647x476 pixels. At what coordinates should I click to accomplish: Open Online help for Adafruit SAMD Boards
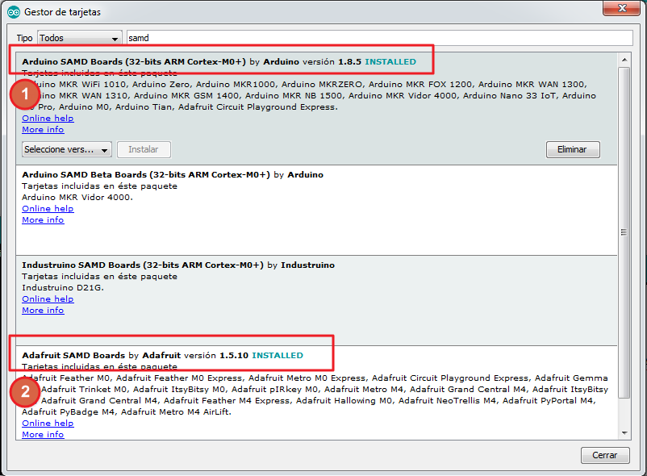pyautogui.click(x=48, y=424)
